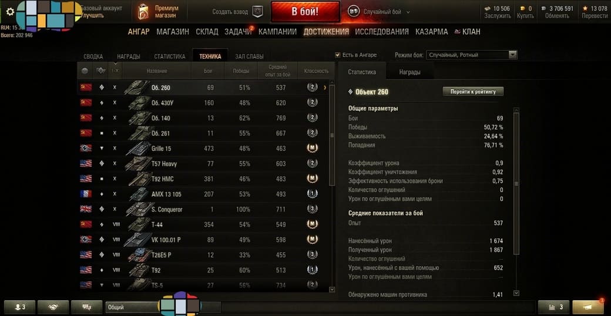The image size is (611, 316).
Task: Toggle the 'Есть в Ангаре' checkbox
Action: click(338, 55)
